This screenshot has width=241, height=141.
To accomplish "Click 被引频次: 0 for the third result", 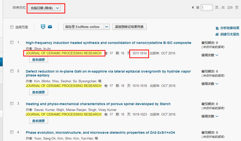I will (210, 104).
